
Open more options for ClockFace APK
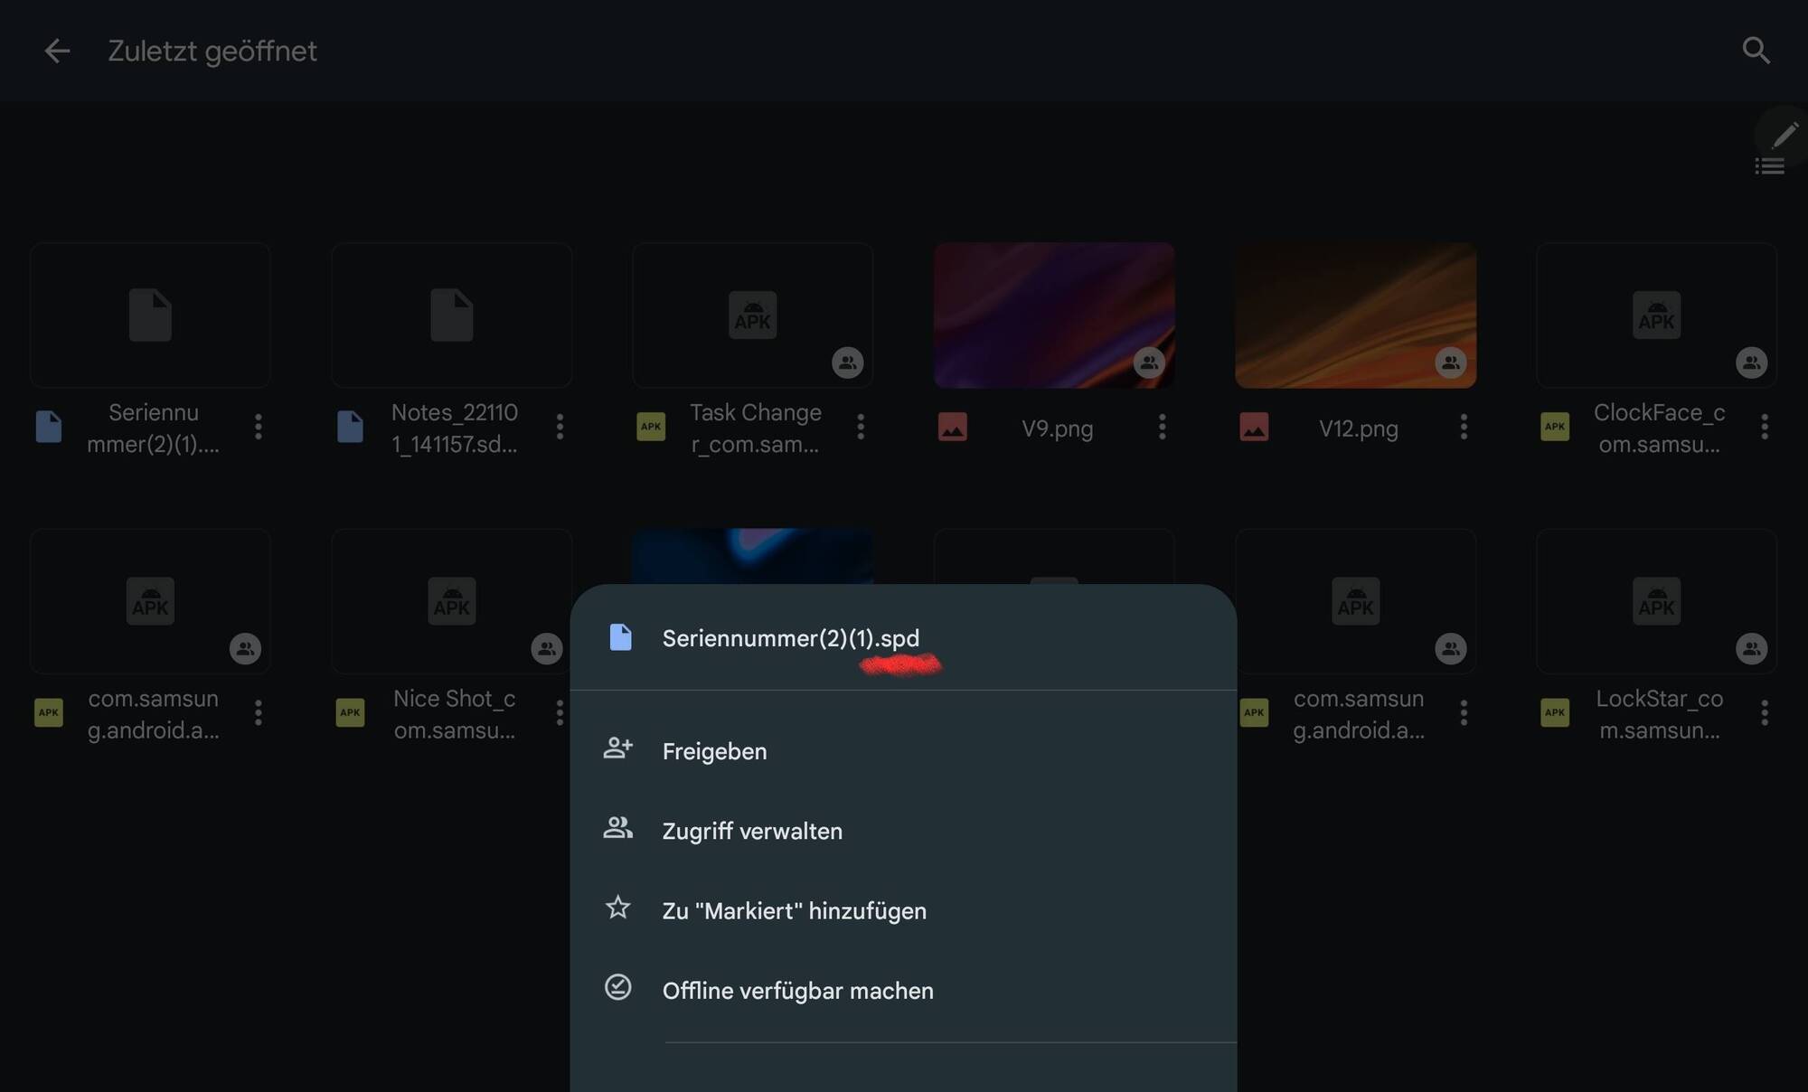pyautogui.click(x=1764, y=427)
